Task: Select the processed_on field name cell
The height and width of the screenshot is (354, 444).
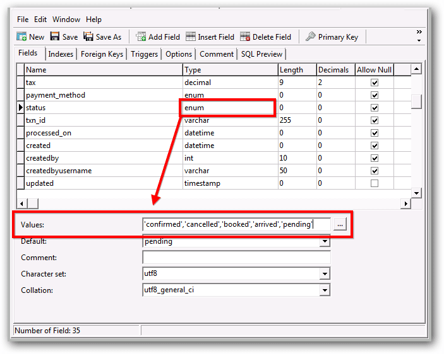Action: (x=104, y=133)
